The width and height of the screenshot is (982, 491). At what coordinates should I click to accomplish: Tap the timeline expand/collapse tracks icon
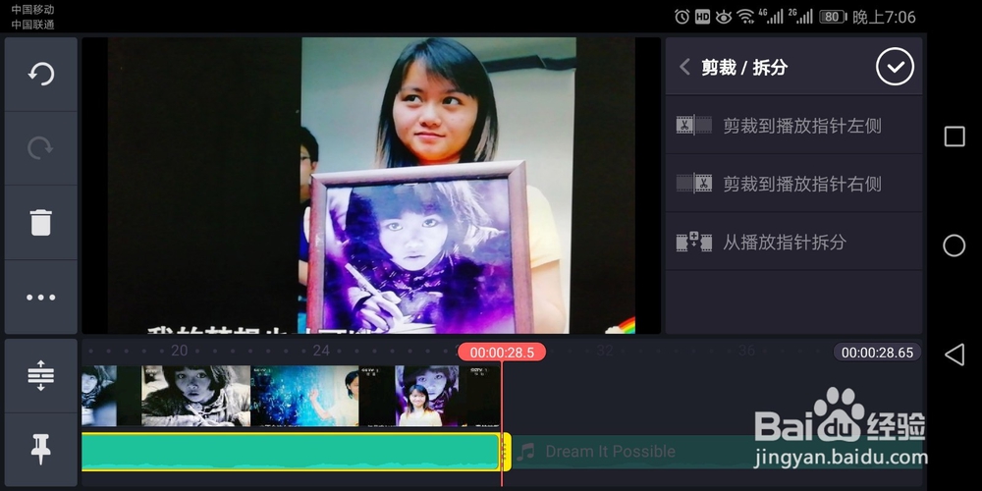(40, 375)
